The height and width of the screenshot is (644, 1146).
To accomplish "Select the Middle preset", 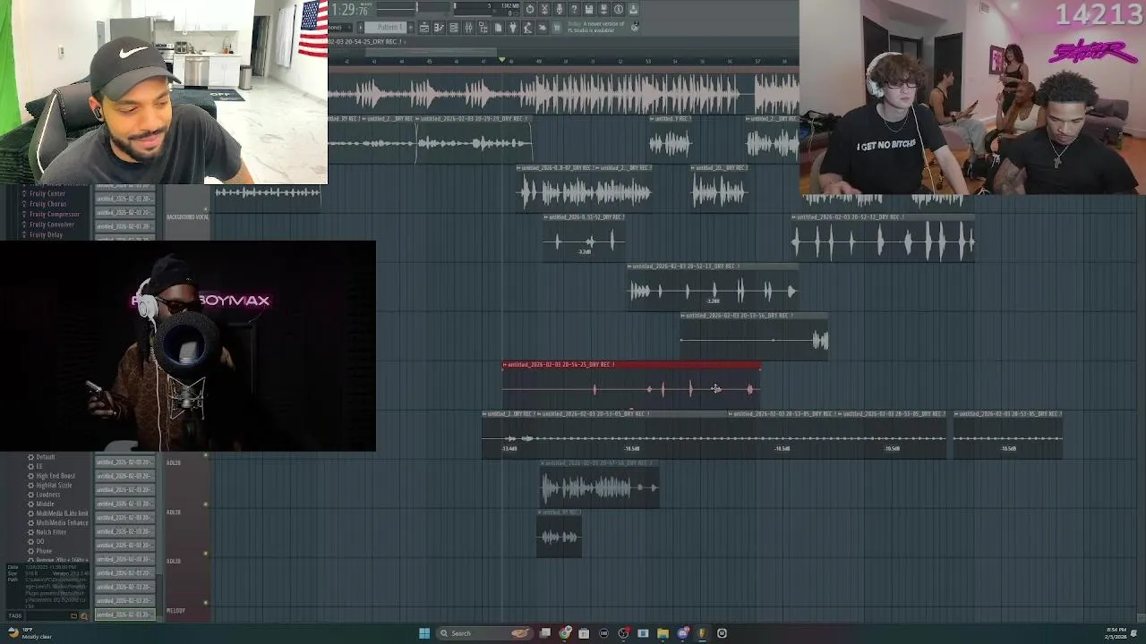I will pos(45,504).
